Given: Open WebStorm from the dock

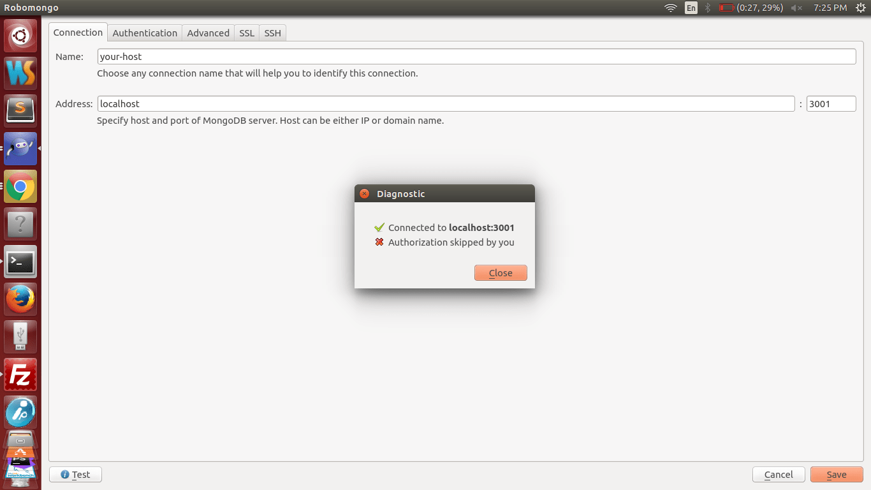Looking at the screenshot, I should tap(20, 73).
